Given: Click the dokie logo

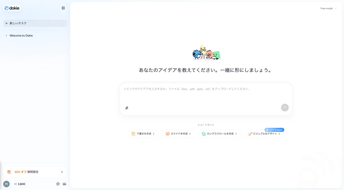Looking at the screenshot, I should click(x=12, y=8).
